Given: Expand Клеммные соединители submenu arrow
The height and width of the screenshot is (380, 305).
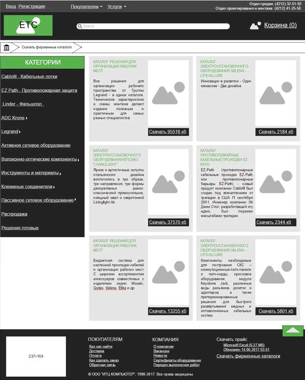Looking at the screenshot, I should click(54, 187).
